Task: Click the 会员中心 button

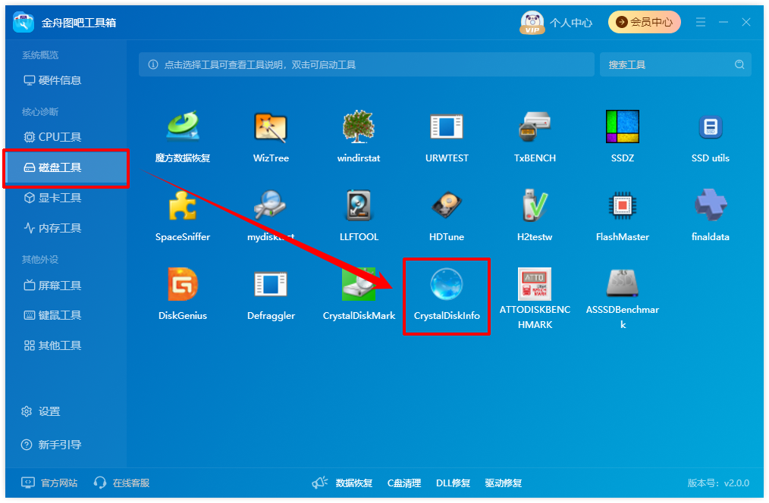Action: click(645, 22)
